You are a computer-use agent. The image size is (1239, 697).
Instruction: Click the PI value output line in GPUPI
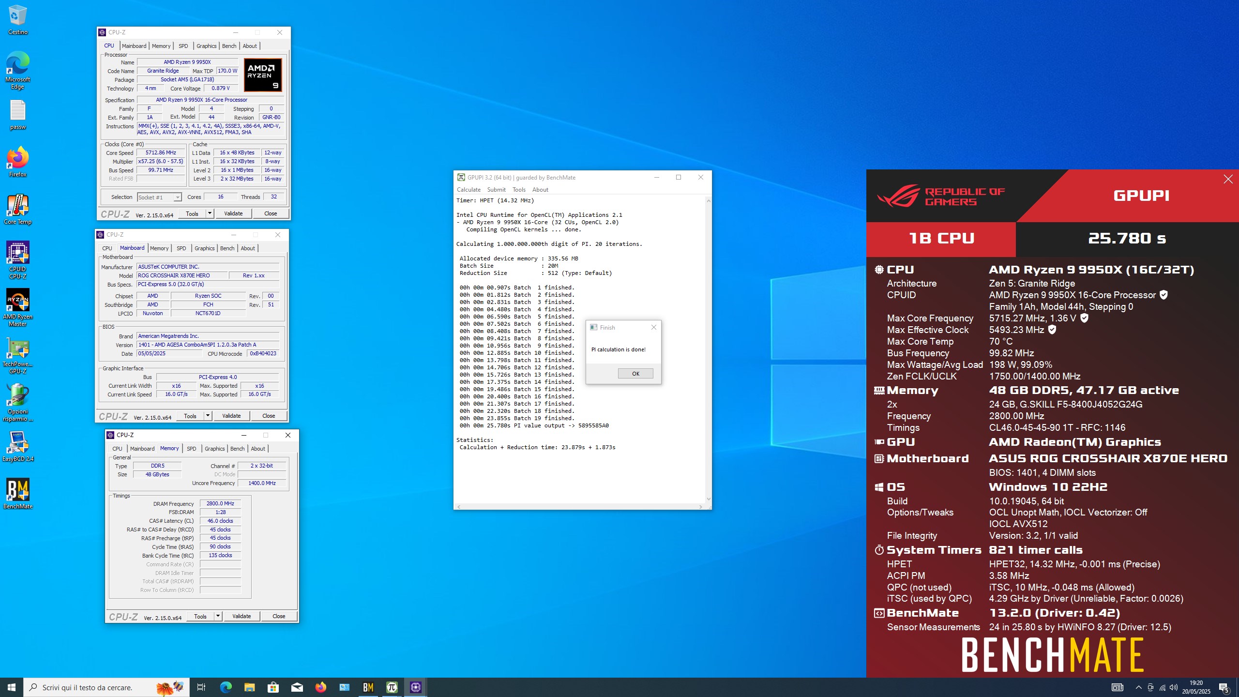(534, 426)
